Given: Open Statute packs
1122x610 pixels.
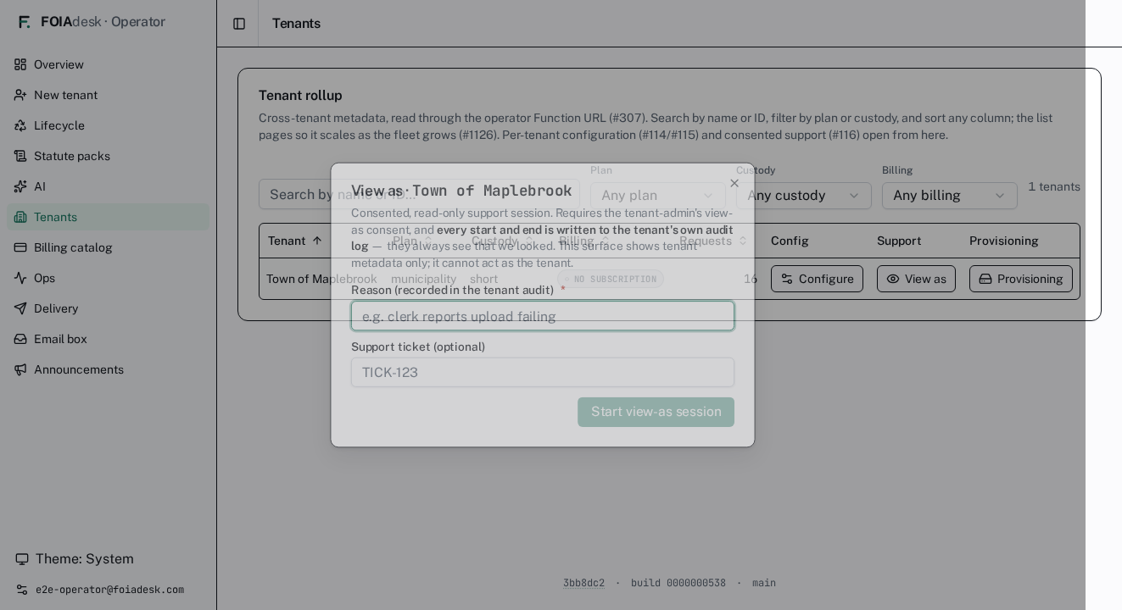Looking at the screenshot, I should point(108,156).
